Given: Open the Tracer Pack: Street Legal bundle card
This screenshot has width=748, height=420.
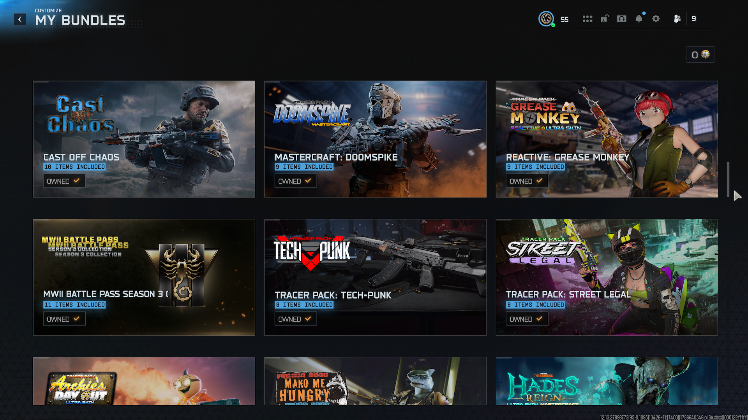Looking at the screenshot, I should pos(607,277).
